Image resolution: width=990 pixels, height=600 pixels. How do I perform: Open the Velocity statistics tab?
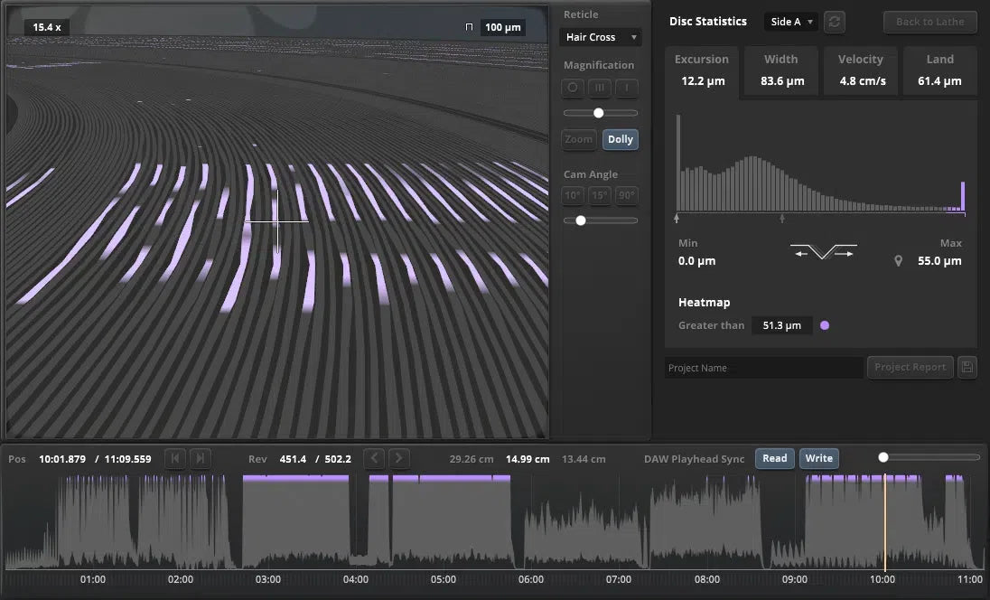click(x=860, y=70)
